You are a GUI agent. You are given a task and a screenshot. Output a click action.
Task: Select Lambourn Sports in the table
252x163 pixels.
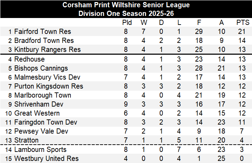(40, 150)
